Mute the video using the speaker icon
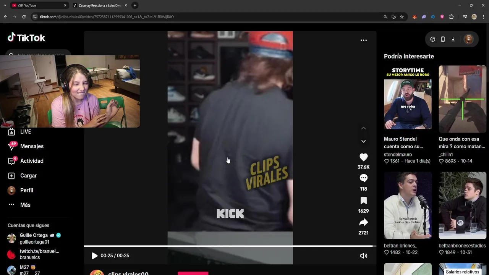This screenshot has width=489, height=275. (x=363, y=256)
